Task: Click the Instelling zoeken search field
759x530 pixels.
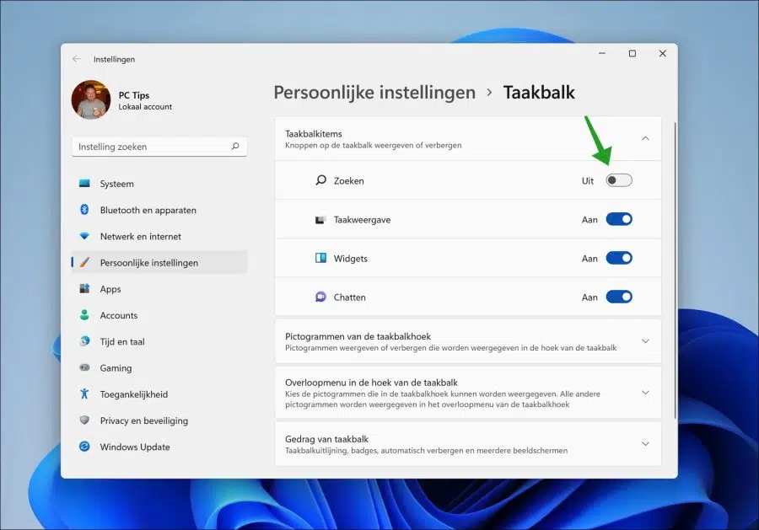Action: (159, 147)
